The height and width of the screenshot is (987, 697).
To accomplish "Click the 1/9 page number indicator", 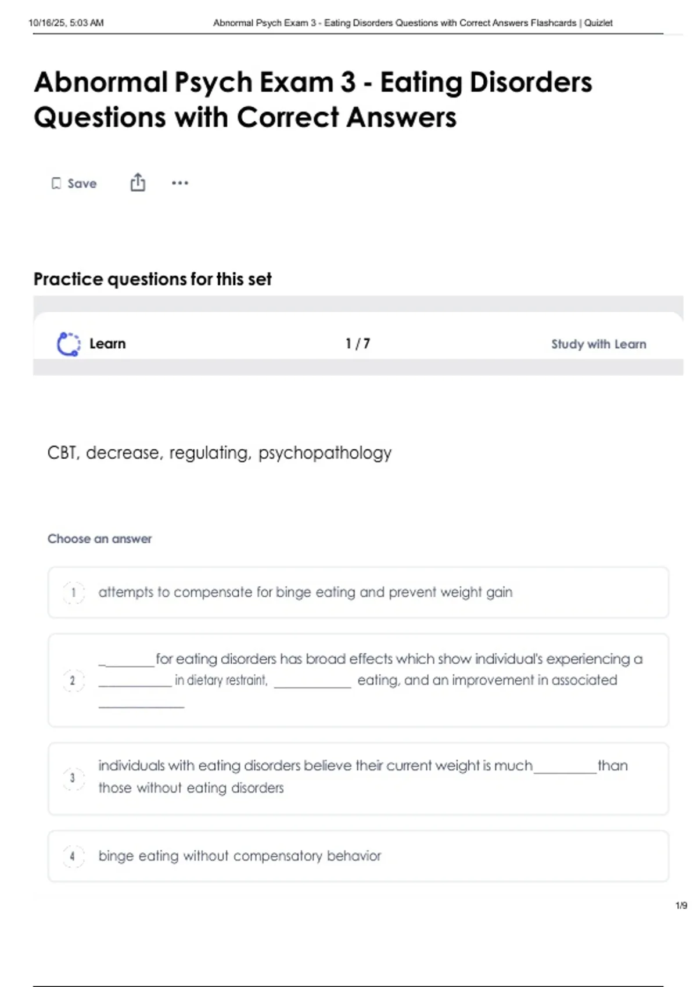I will pos(681,905).
